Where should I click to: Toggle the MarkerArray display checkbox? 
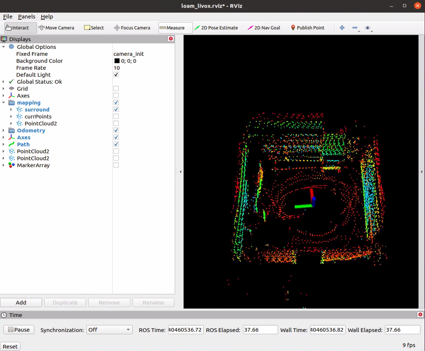(116, 165)
